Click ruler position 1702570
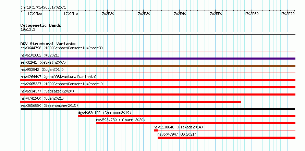 (288, 14)
